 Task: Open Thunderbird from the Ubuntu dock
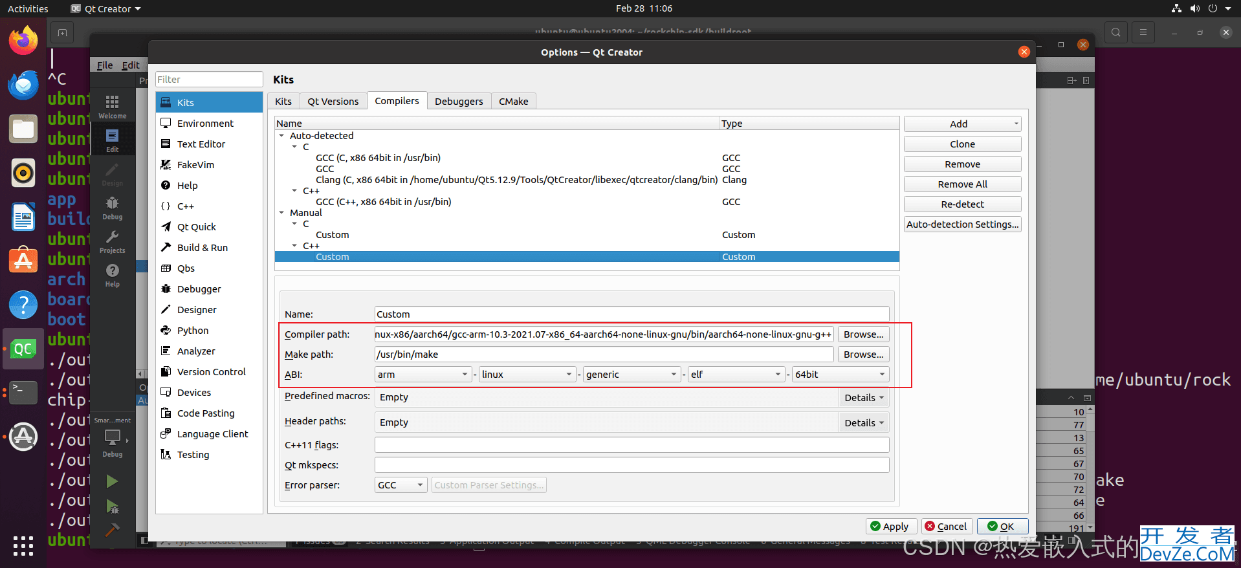23,85
